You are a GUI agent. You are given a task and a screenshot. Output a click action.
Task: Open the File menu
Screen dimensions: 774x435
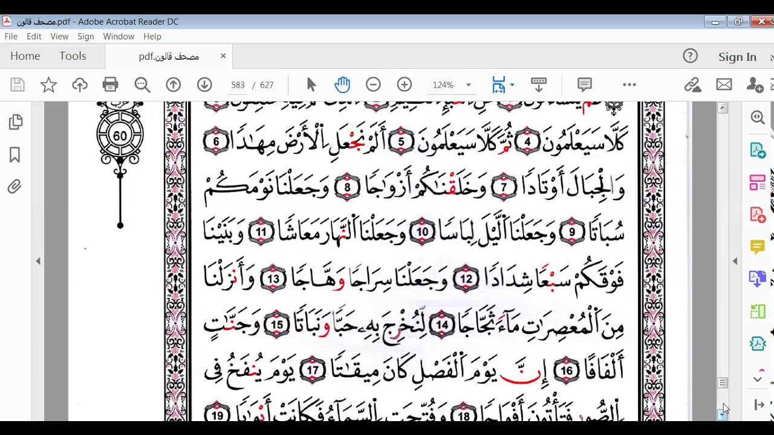coord(11,36)
